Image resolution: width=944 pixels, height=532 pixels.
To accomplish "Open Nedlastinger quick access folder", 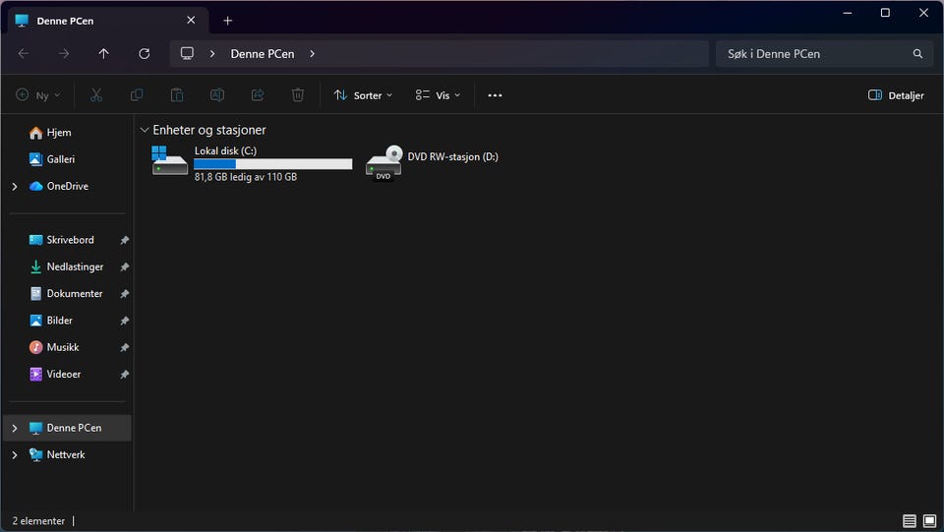I will [68, 266].
